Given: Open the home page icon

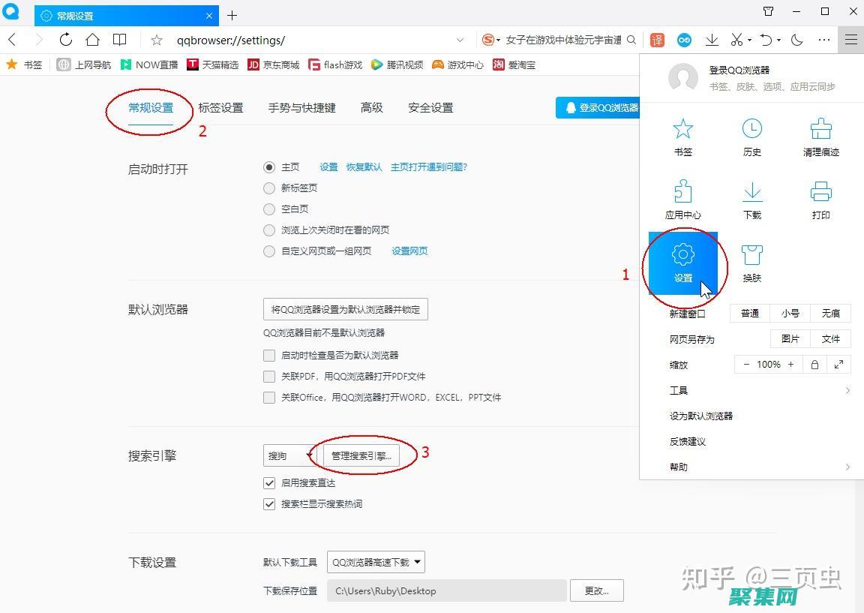Looking at the screenshot, I should pos(92,40).
